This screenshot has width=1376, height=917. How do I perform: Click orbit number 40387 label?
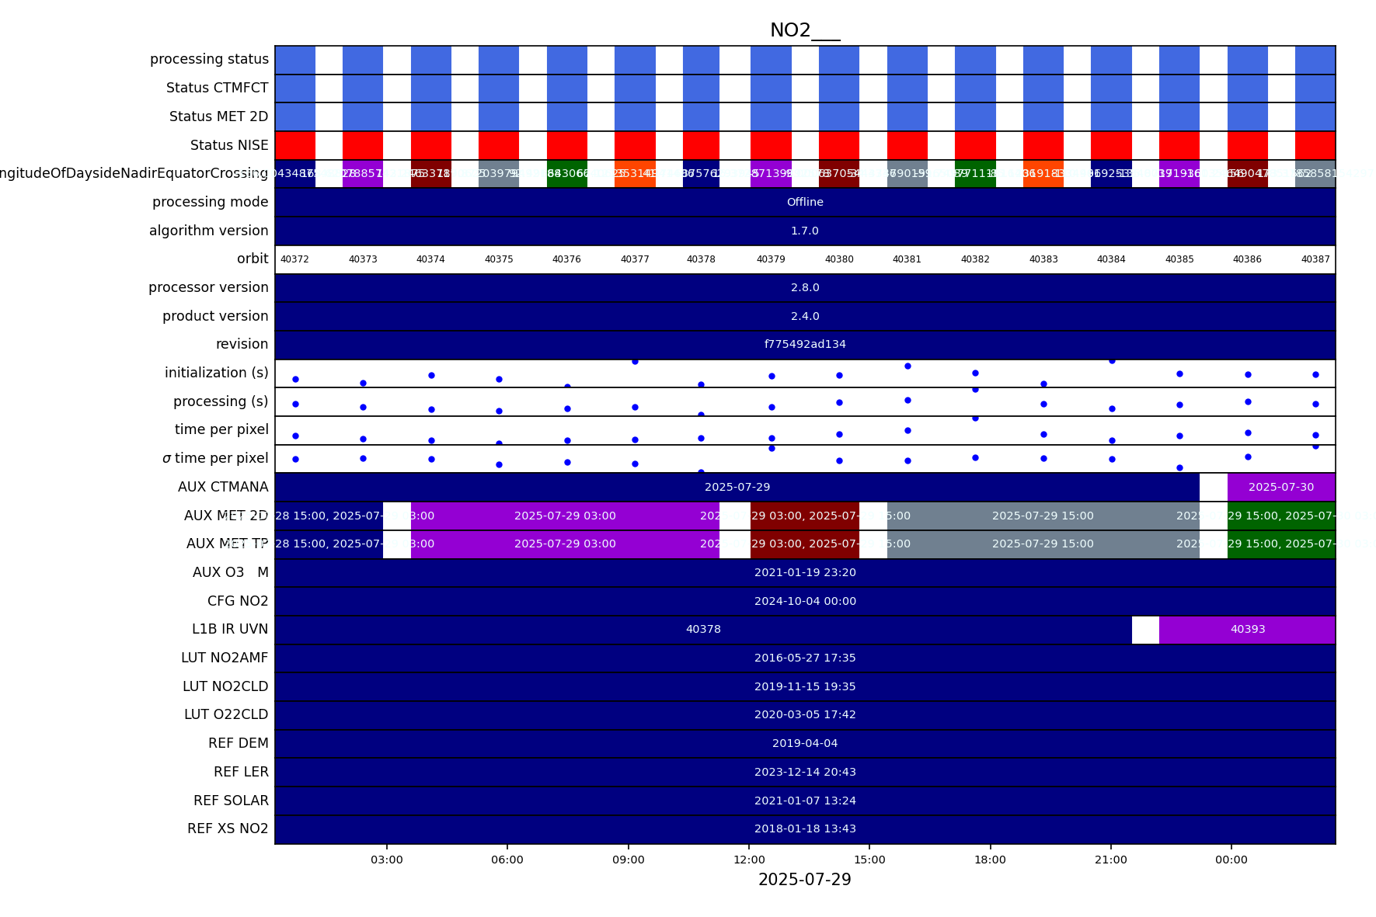1315,259
